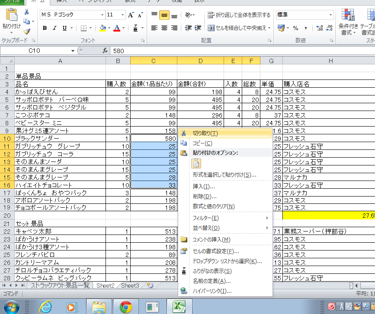375x314 pixels.
Task: Click the increase decimal places icon
Action: point(320,28)
